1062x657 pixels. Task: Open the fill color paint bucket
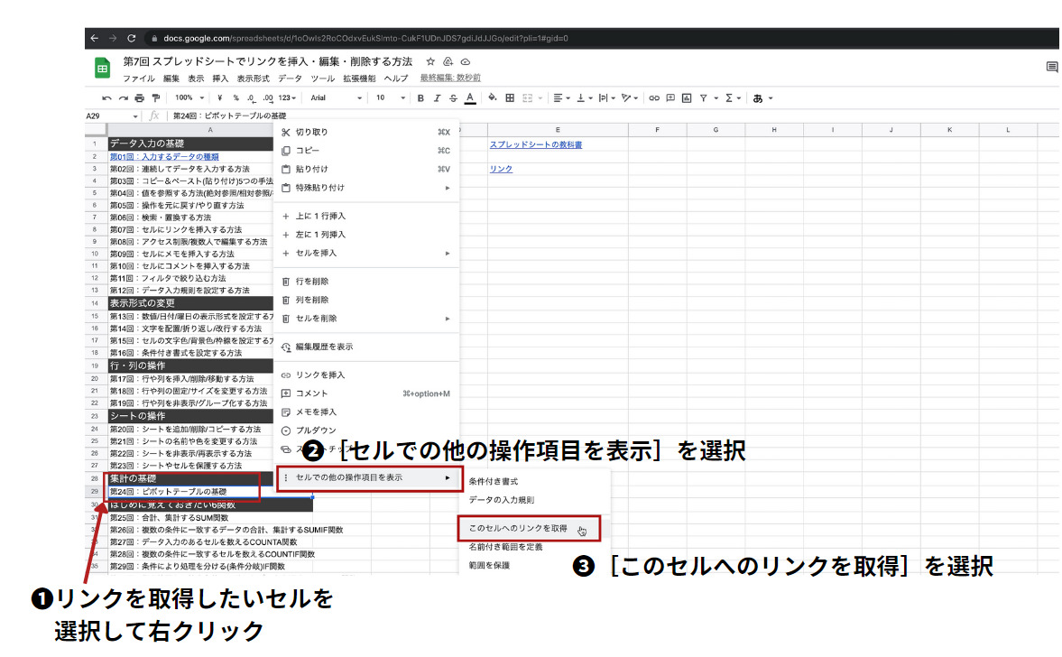(x=493, y=97)
